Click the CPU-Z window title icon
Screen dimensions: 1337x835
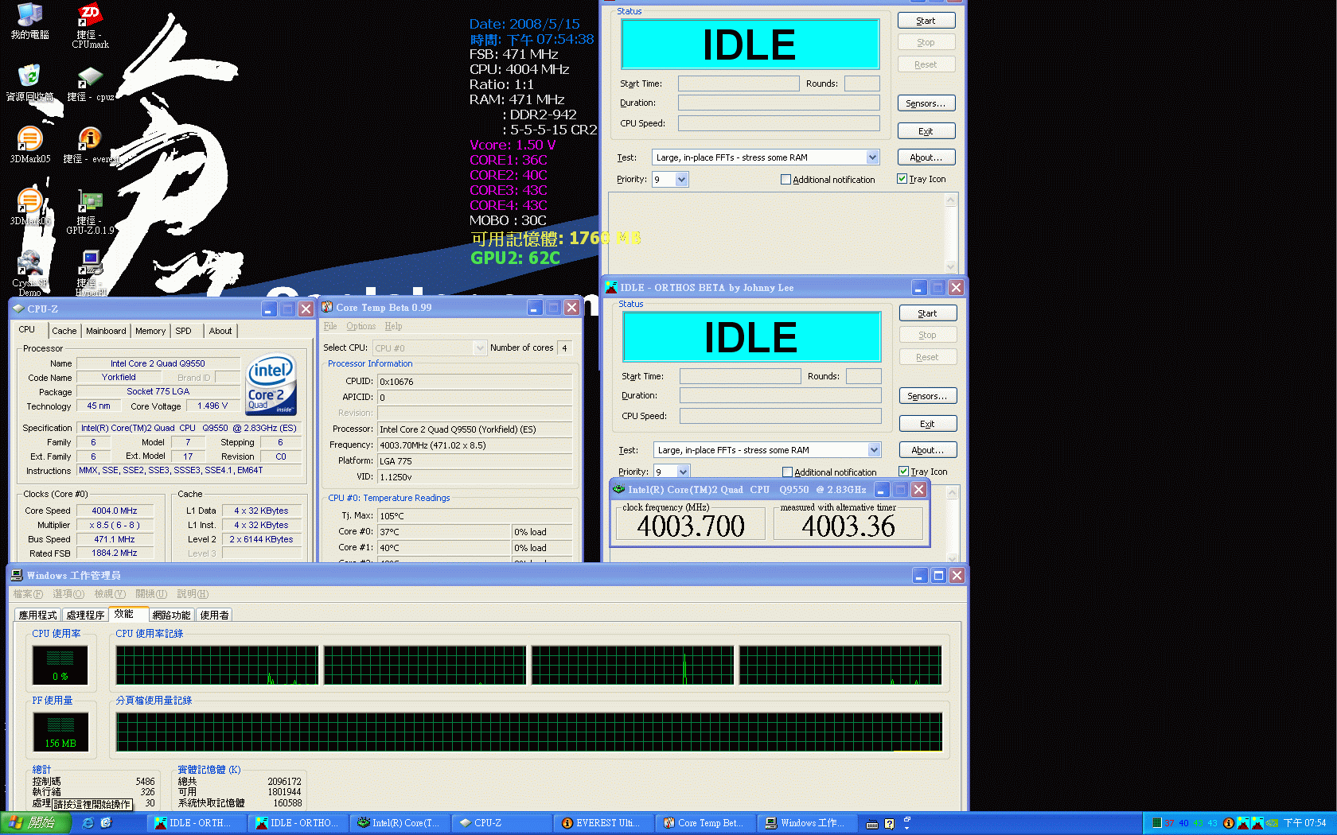(18, 309)
